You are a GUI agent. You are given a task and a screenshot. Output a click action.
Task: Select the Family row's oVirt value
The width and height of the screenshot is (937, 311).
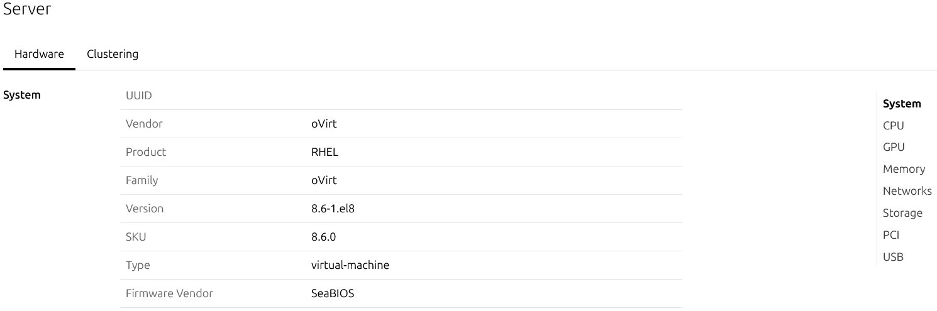(x=324, y=180)
